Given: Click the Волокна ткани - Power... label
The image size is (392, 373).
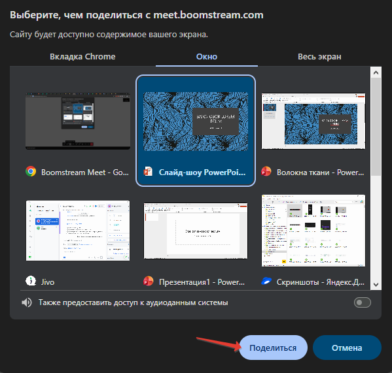Looking at the screenshot, I should [320, 172].
